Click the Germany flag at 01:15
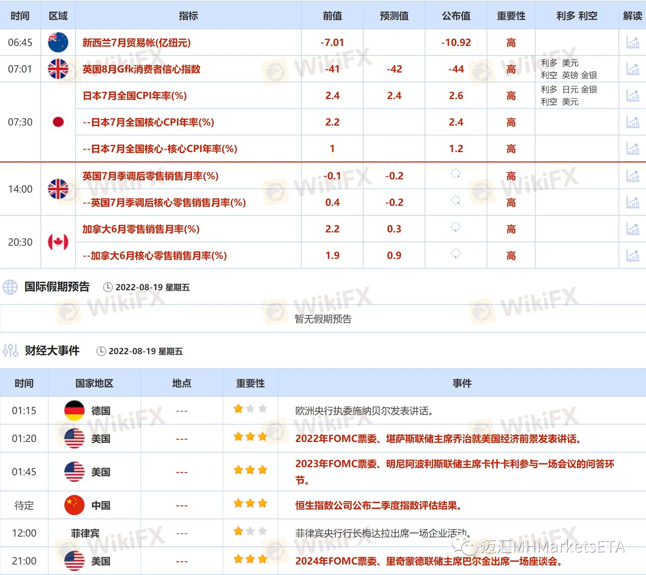This screenshot has height=575, width=646. 74,411
